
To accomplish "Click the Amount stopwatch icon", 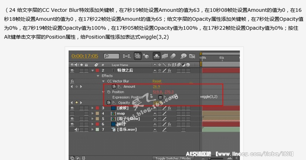I will [114, 87].
